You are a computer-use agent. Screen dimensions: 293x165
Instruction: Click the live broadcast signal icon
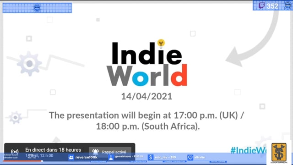[15, 152]
